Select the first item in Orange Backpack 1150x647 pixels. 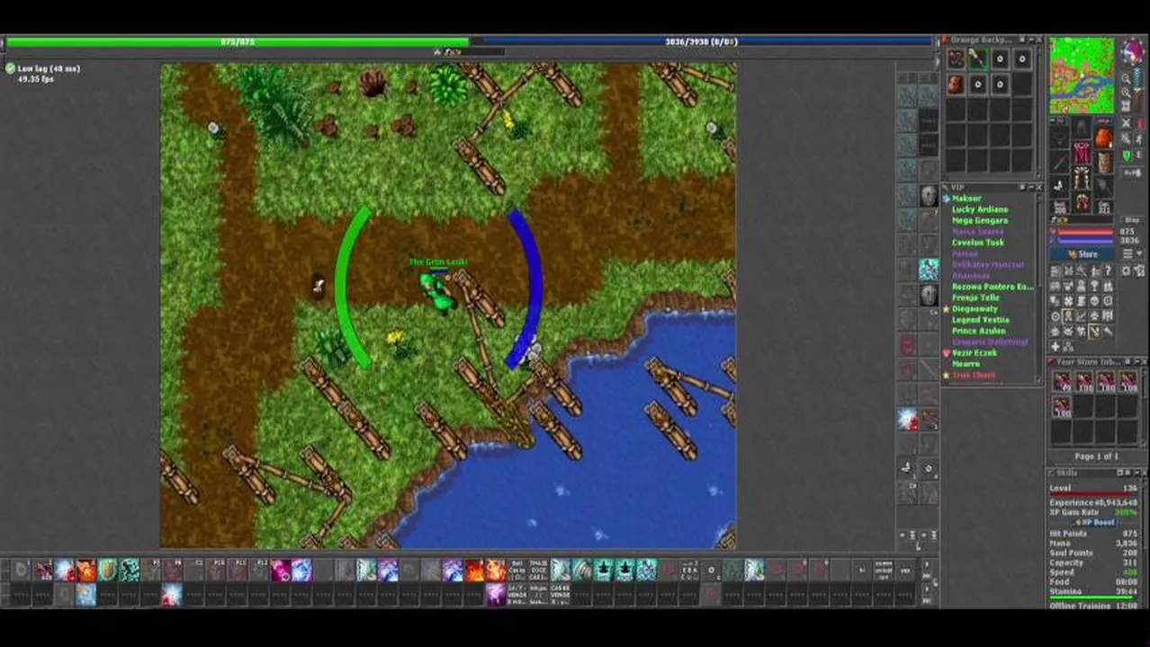pyautogui.click(x=955, y=59)
